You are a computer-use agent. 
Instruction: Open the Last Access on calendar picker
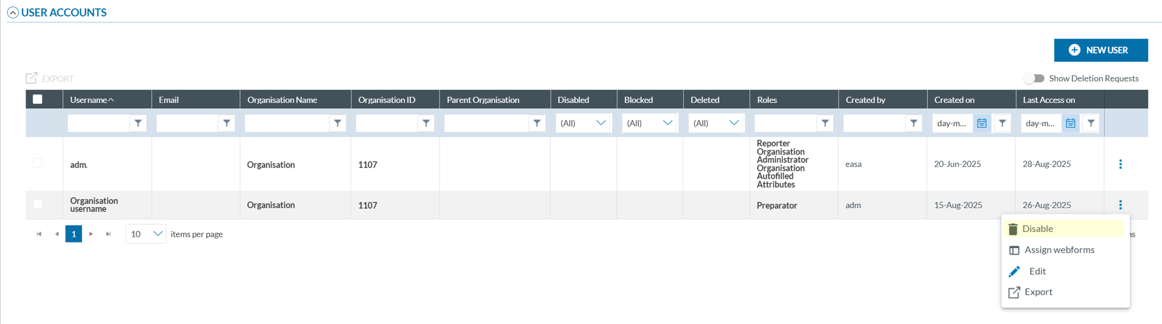click(x=1070, y=123)
